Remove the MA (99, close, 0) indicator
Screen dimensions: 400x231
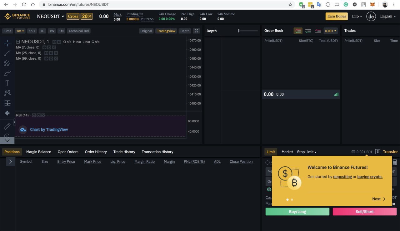[x=56, y=59]
